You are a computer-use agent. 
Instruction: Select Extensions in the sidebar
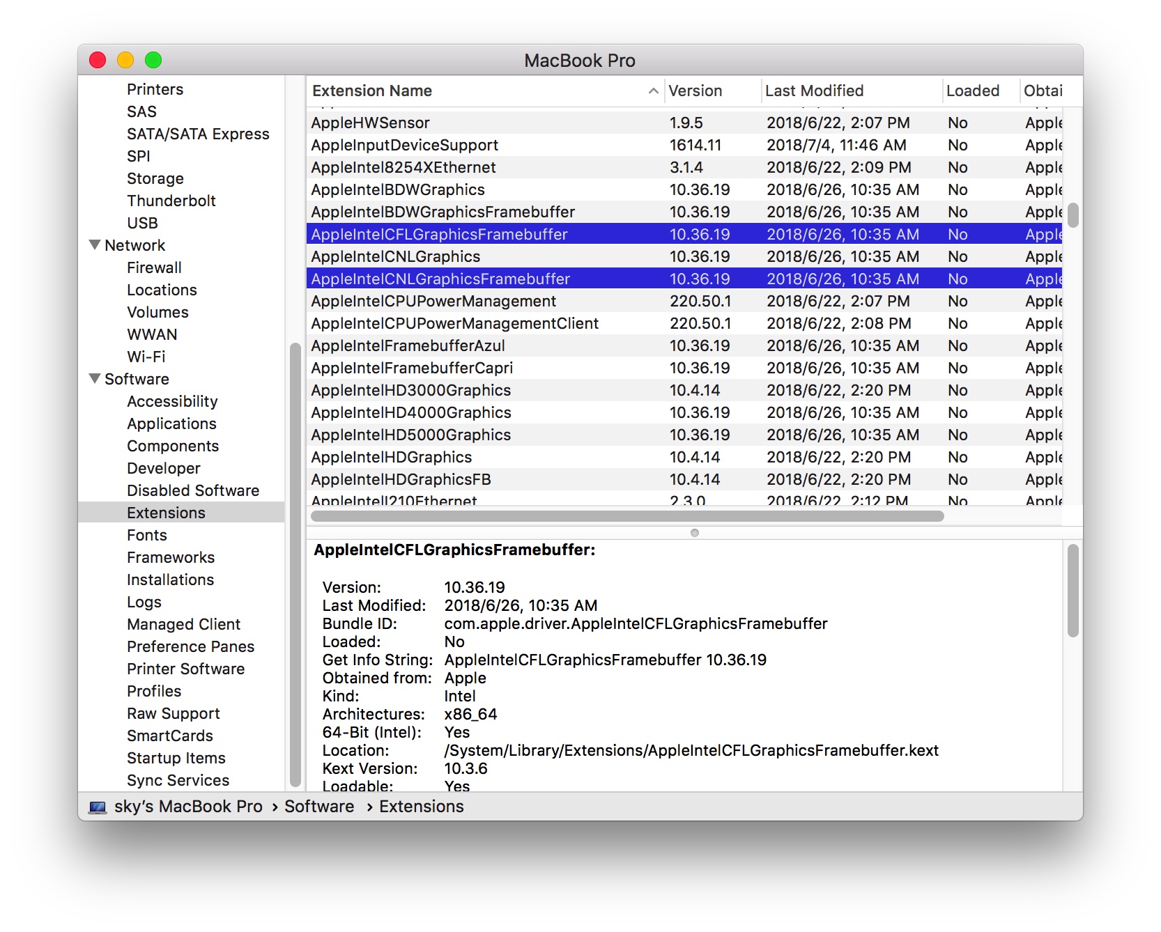pos(181,513)
